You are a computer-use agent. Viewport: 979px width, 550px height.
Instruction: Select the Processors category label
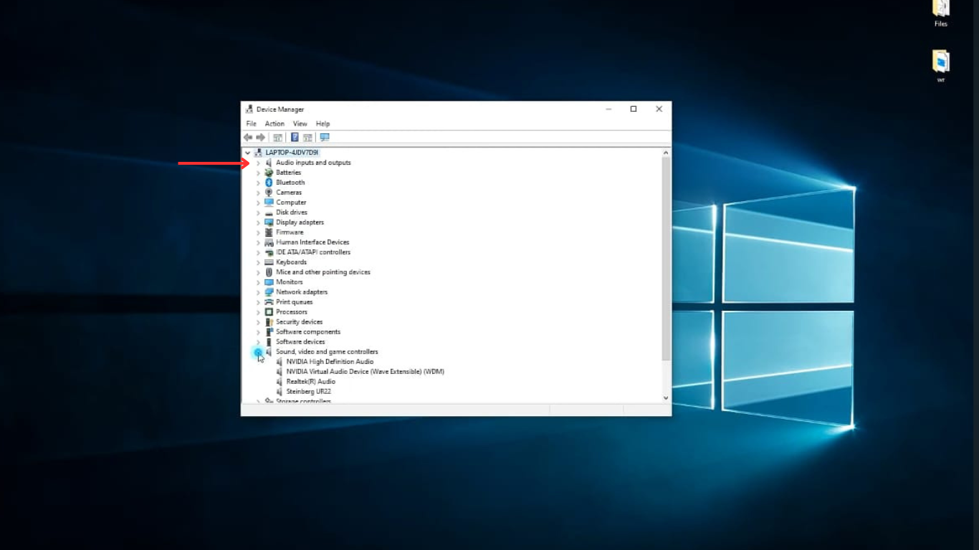pyautogui.click(x=292, y=312)
